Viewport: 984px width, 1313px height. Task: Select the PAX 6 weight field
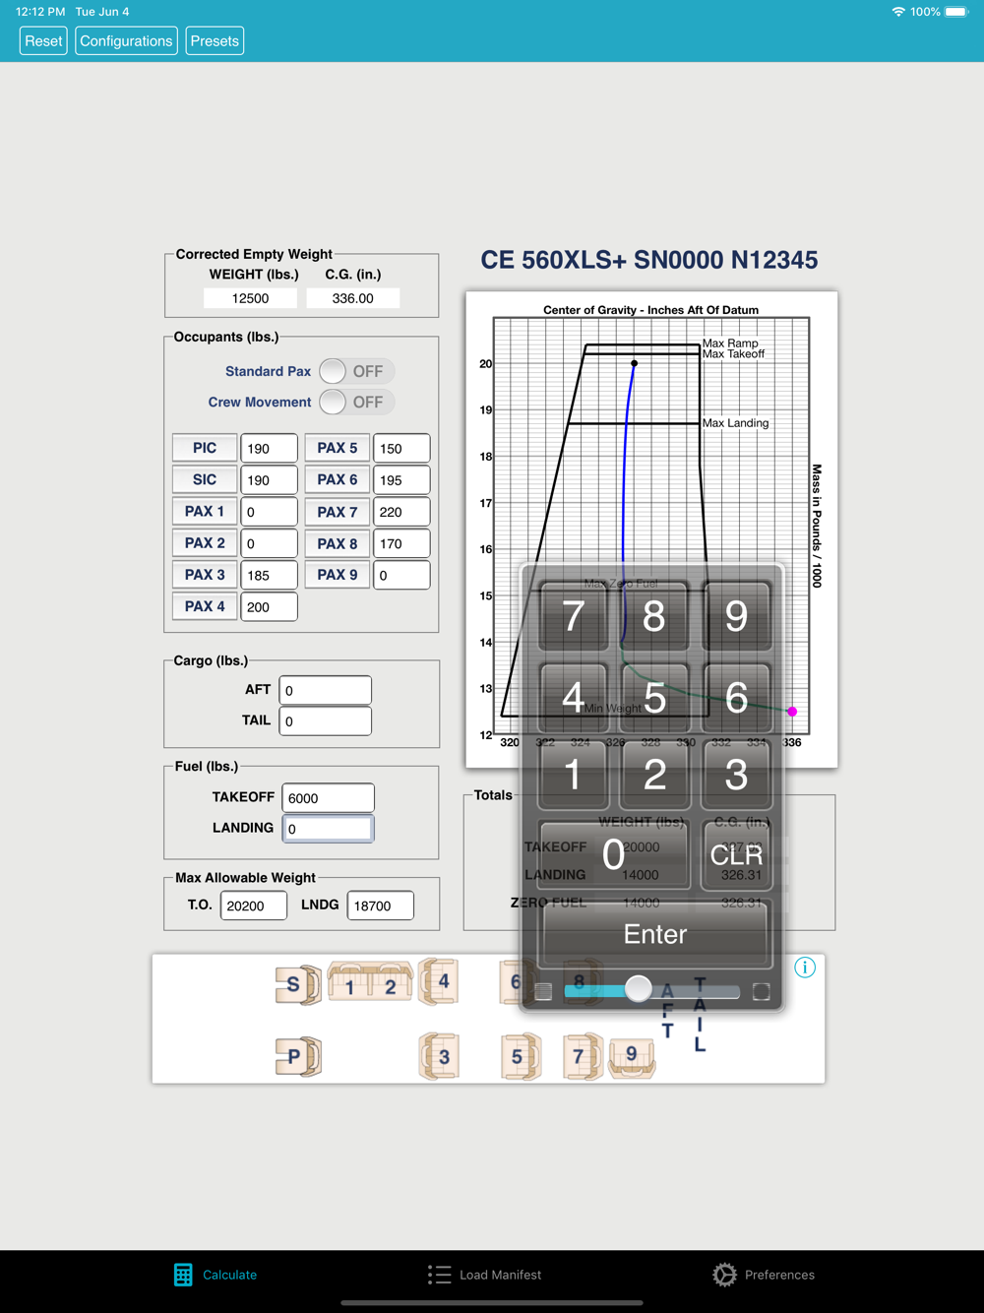point(401,479)
